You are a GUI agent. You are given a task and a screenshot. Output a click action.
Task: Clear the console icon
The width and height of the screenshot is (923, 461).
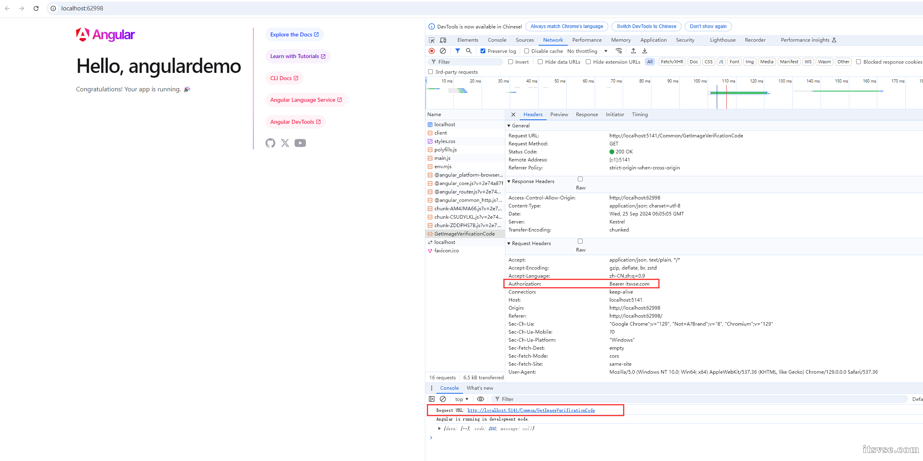443,399
